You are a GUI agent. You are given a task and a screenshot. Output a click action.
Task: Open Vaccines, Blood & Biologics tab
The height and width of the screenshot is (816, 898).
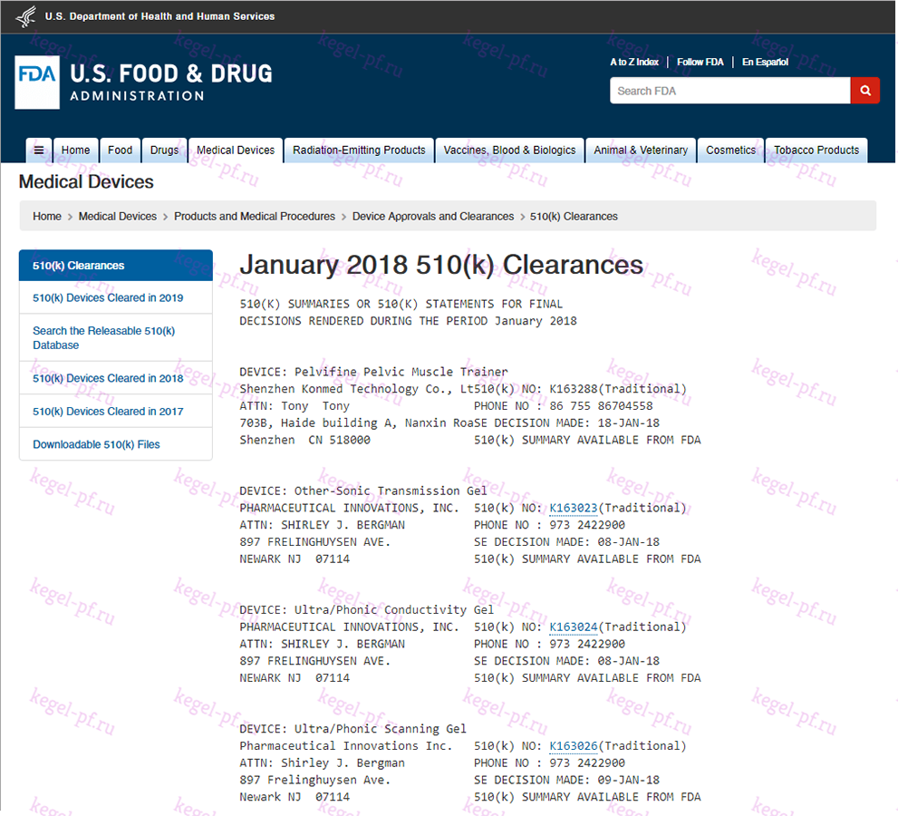click(509, 151)
